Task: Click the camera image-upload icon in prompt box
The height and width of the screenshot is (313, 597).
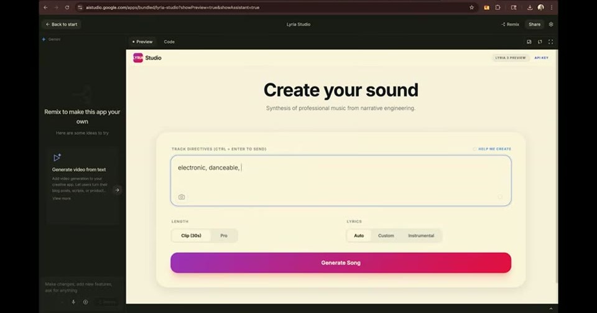Action: tap(182, 197)
